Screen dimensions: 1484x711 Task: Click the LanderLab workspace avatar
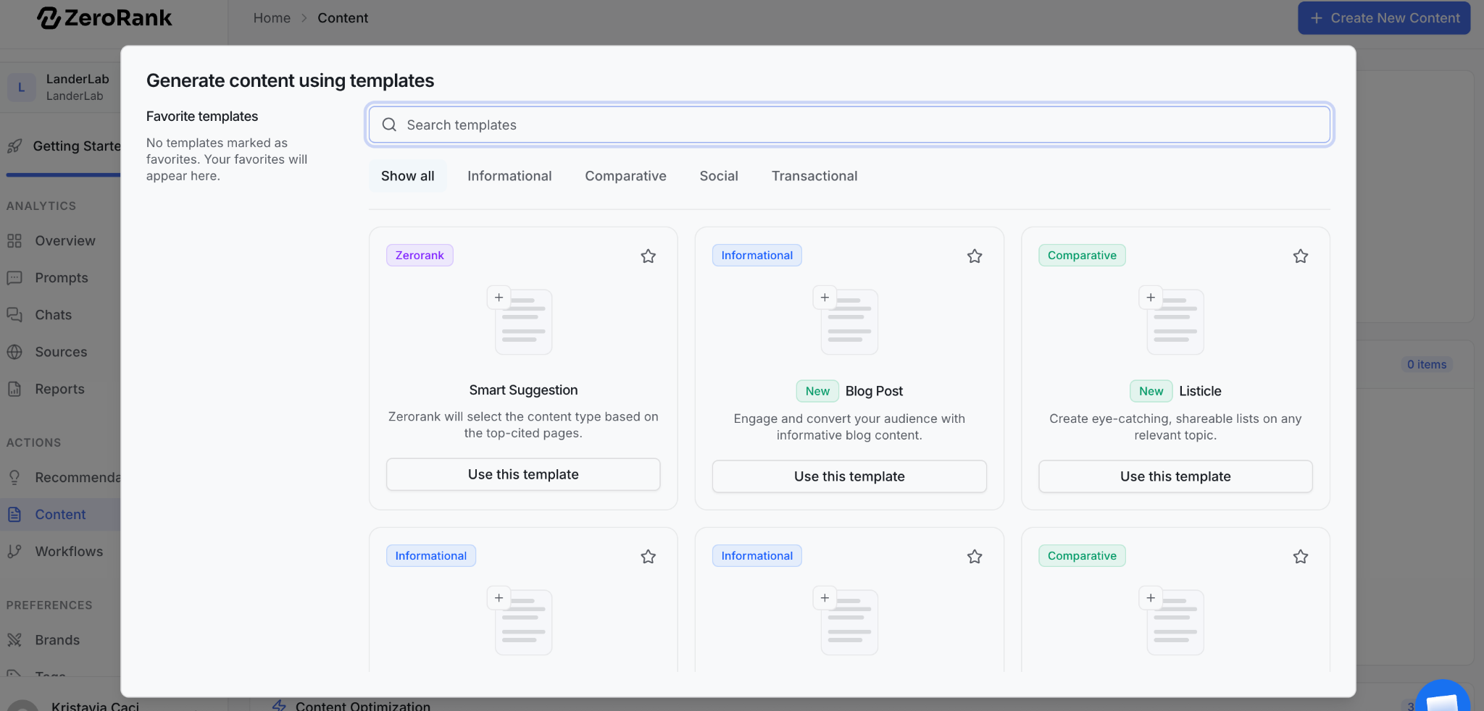(x=21, y=88)
